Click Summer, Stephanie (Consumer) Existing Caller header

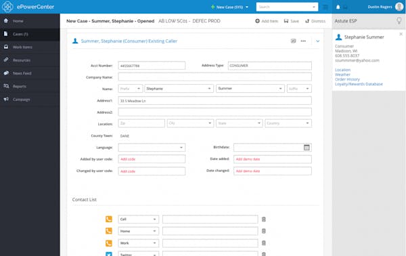[x=129, y=41]
